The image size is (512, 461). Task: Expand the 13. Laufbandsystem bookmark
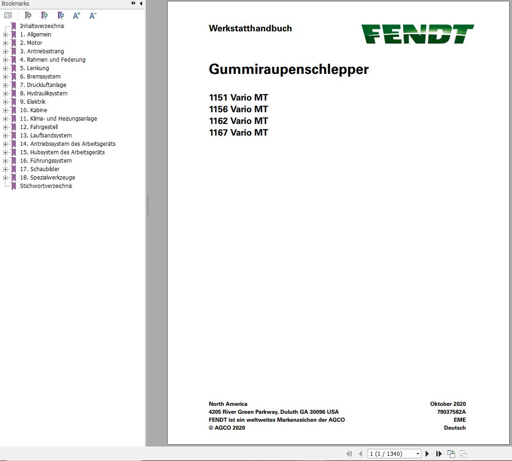(5, 136)
